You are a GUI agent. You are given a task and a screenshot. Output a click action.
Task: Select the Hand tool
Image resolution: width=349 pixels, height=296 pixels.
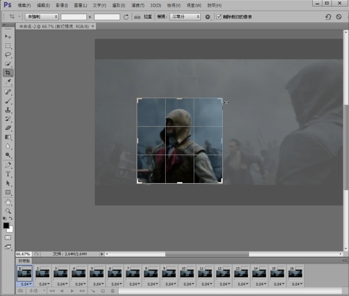(x=8, y=202)
